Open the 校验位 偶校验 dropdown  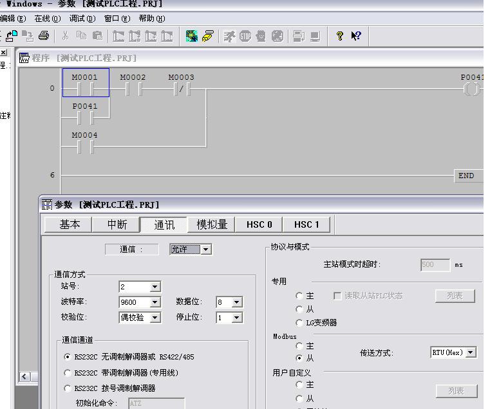(x=155, y=318)
